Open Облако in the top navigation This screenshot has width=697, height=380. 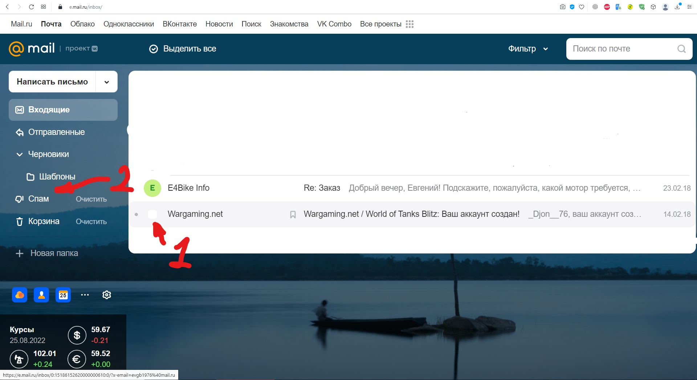coord(82,24)
